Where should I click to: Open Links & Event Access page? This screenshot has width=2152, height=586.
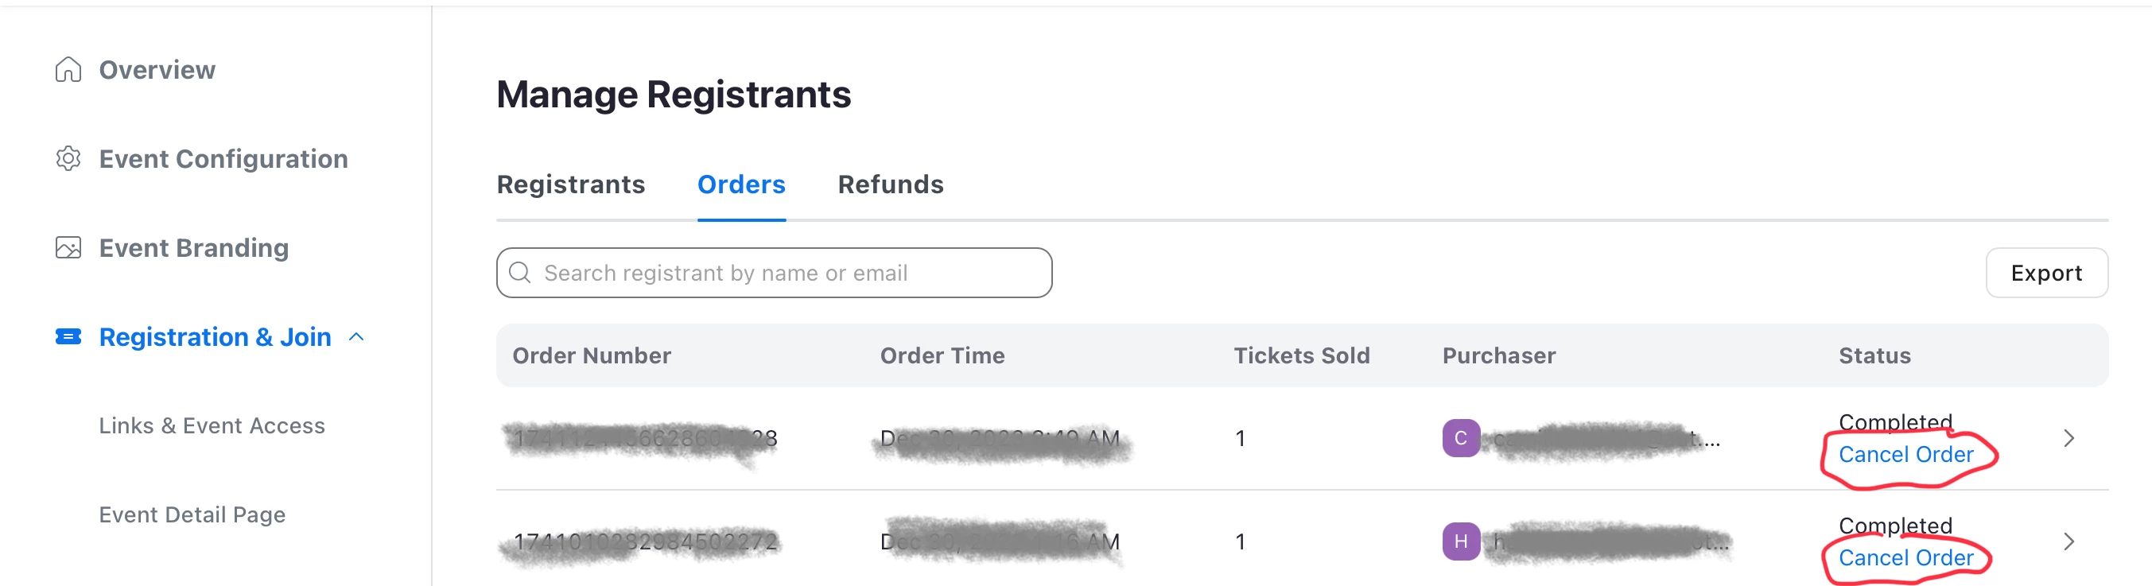212,425
